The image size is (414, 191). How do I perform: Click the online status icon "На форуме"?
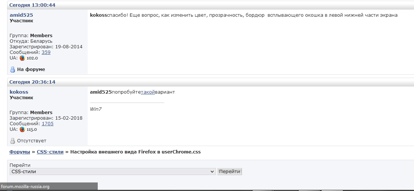pos(12,69)
